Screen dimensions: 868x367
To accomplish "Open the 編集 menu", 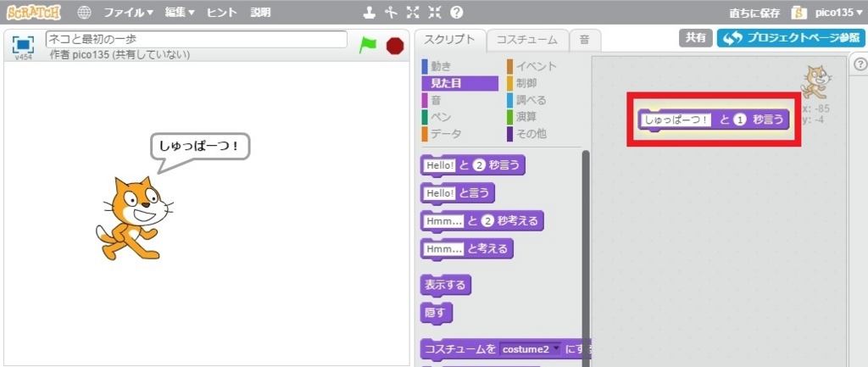I will [x=180, y=12].
